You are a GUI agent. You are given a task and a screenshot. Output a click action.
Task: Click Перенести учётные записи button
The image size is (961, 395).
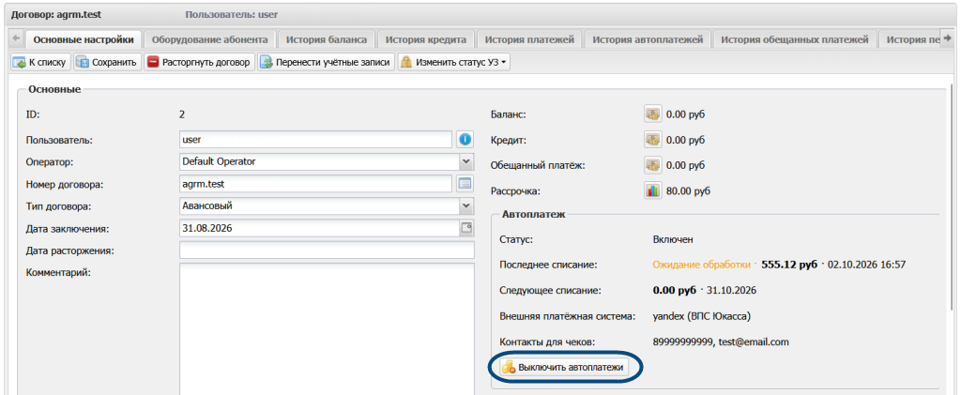pyautogui.click(x=326, y=63)
